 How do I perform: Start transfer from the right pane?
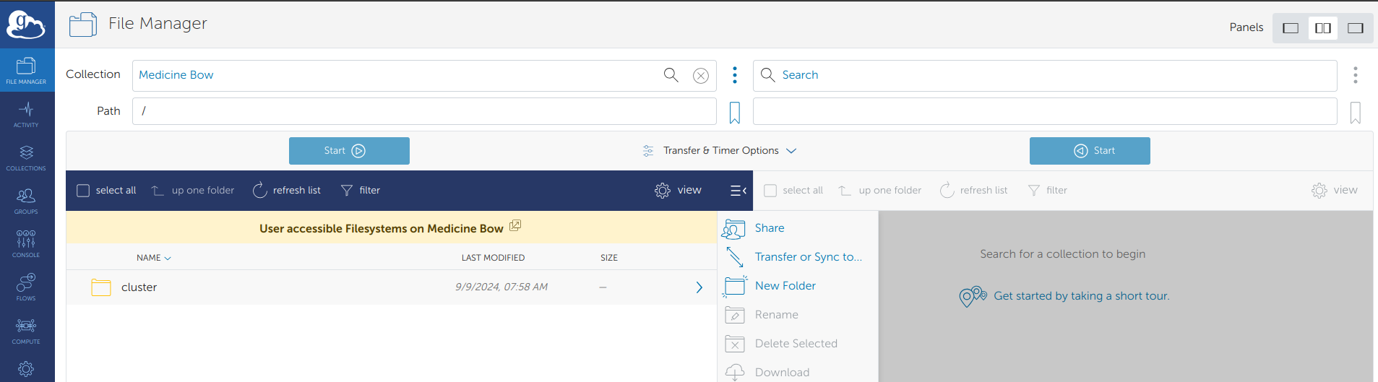(1090, 151)
